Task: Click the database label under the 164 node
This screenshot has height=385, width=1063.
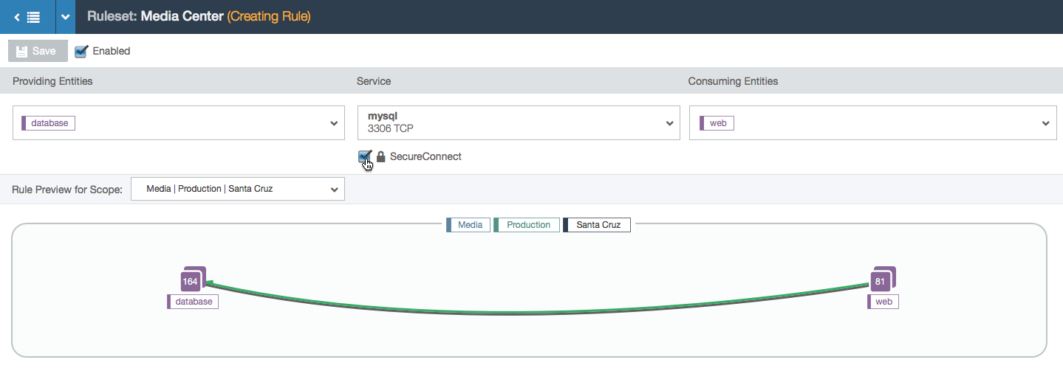Action: (x=193, y=302)
